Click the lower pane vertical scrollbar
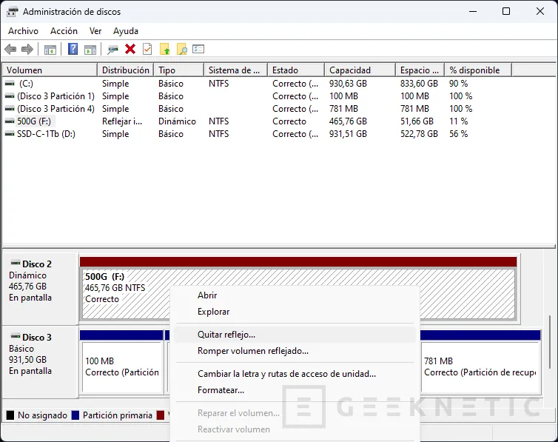 coord(550,342)
